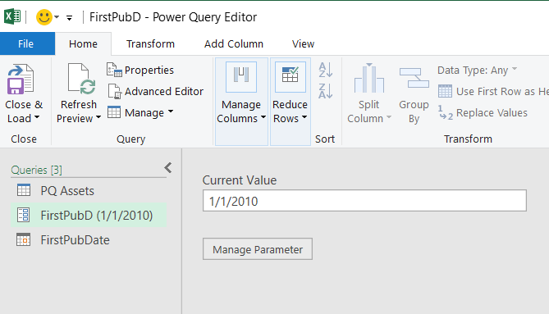
Task: Open query Properties
Action: point(140,71)
